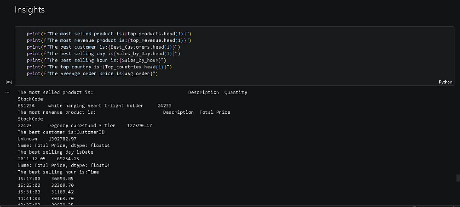Click the Insights markdown heading

click(x=29, y=10)
